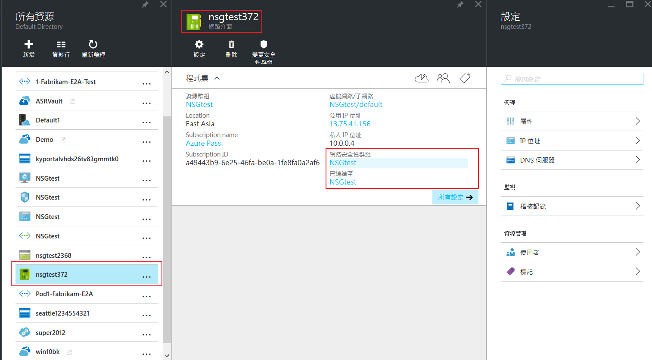Open ellipsis menu for super2012
The width and height of the screenshot is (652, 360).
146,335
